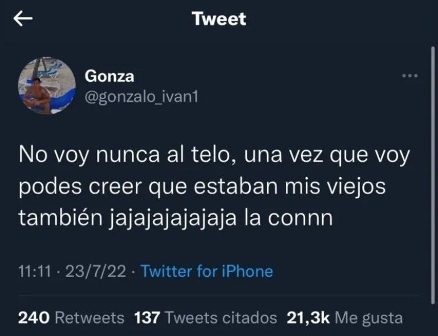Click the word Retweets label

pyautogui.click(x=90, y=318)
